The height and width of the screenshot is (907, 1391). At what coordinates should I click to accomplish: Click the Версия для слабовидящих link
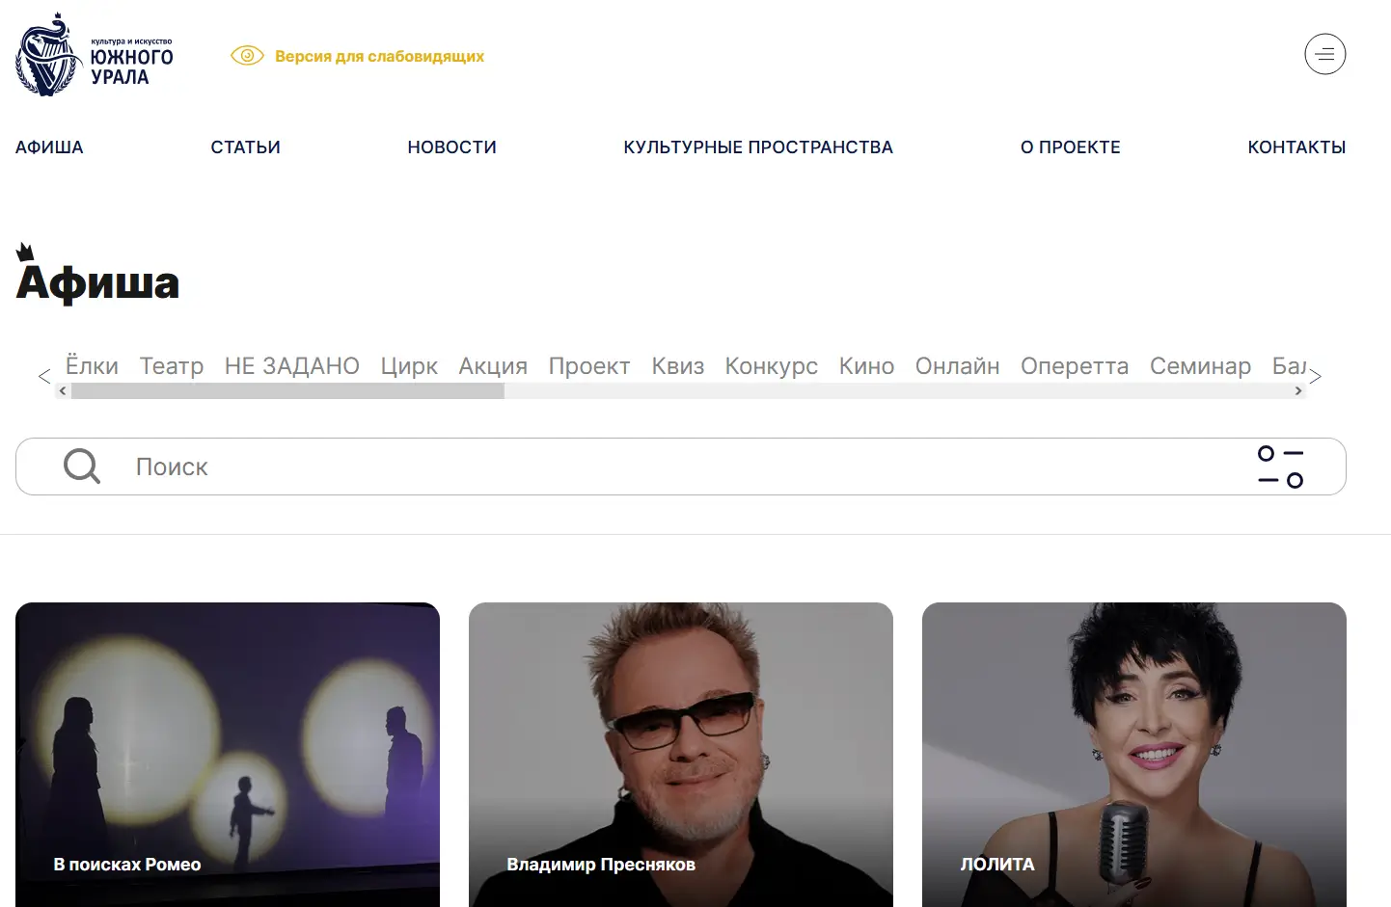379,56
